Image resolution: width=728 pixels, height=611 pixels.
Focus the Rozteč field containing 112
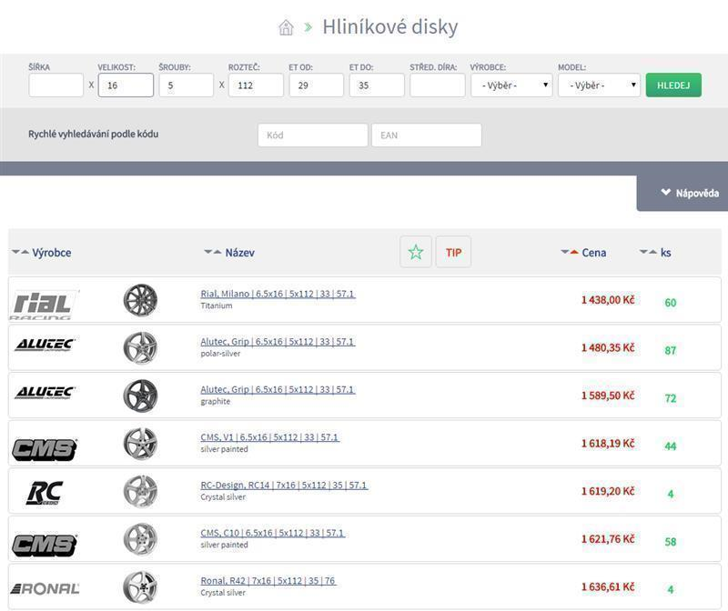point(256,85)
